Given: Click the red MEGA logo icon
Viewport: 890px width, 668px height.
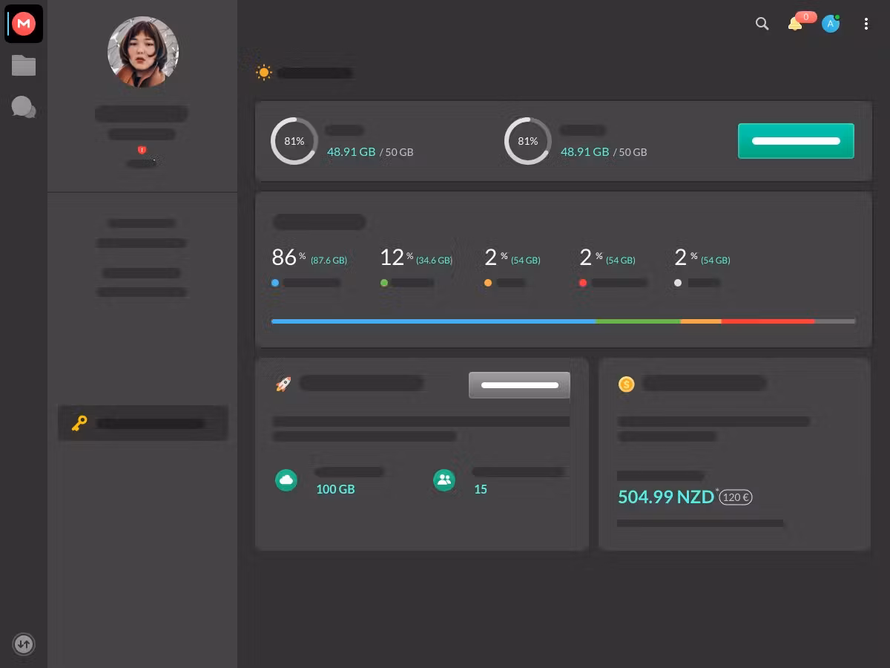Looking at the screenshot, I should 24,24.
